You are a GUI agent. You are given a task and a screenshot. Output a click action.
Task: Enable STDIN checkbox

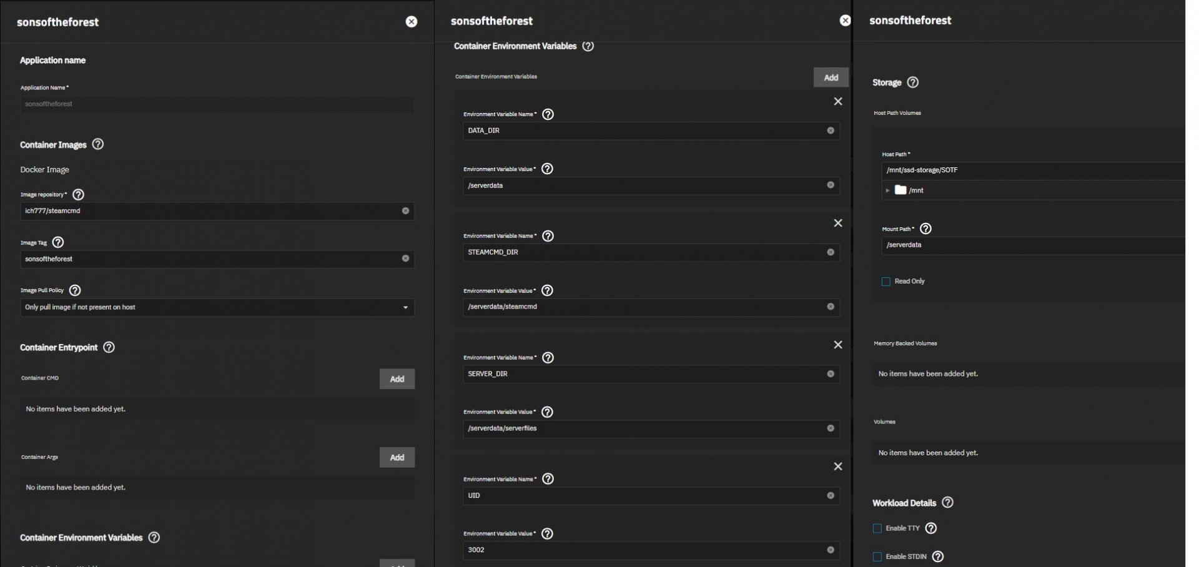tap(877, 556)
